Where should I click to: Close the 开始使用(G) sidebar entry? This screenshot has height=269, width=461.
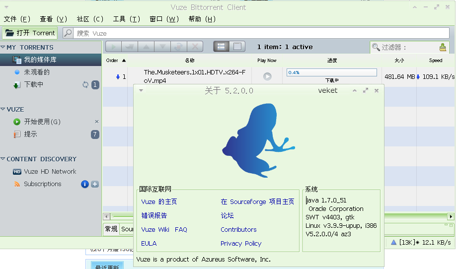tap(97, 122)
